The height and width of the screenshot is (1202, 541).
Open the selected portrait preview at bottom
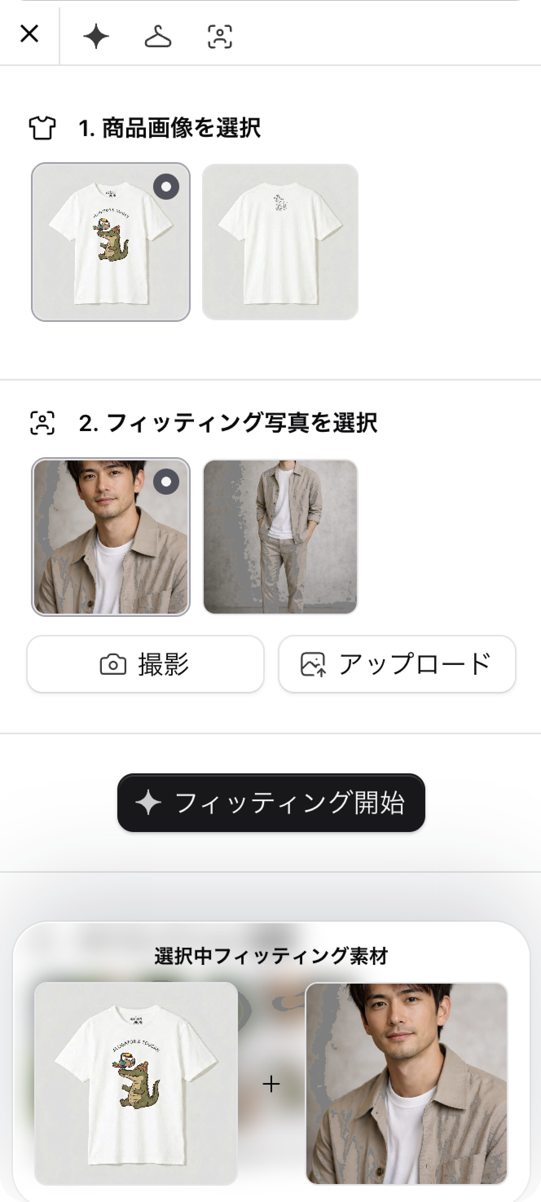click(x=406, y=1083)
